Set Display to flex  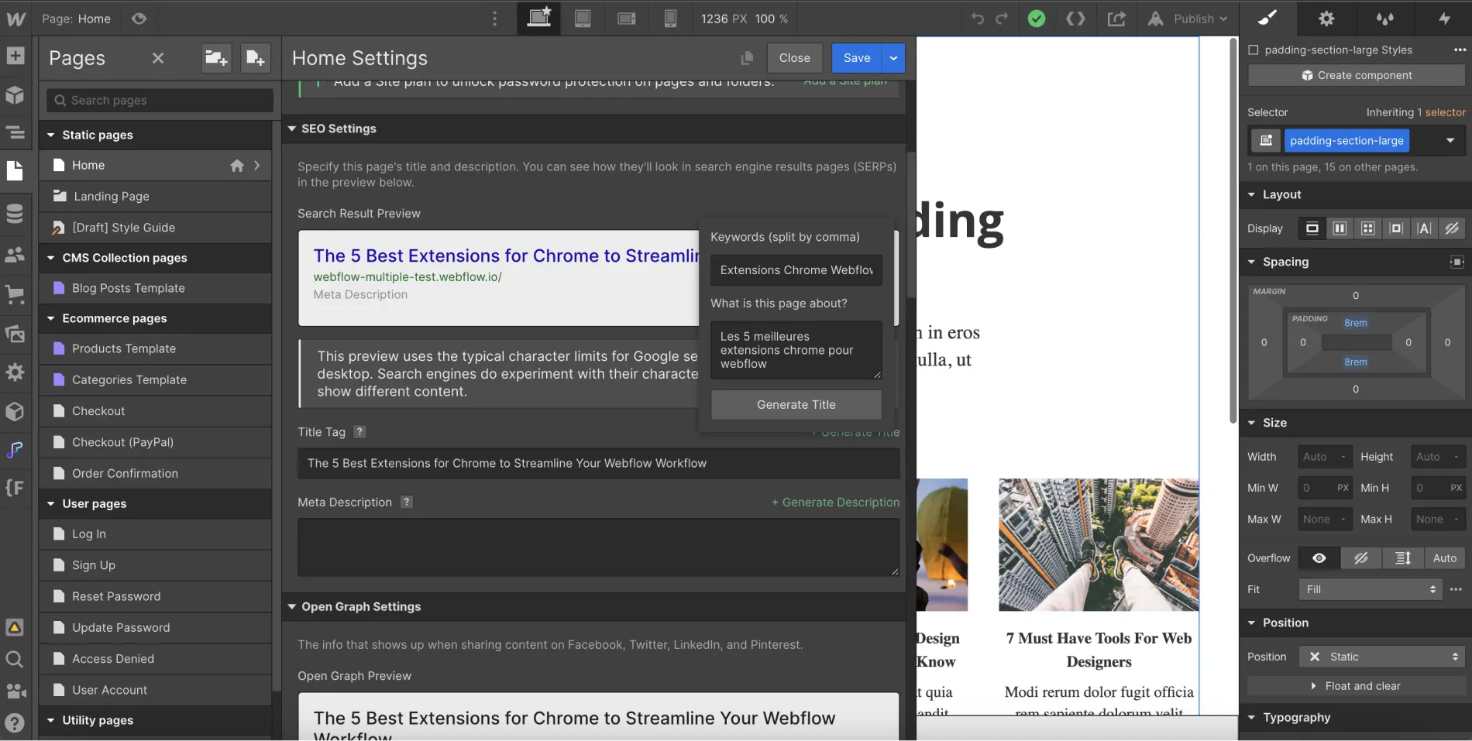[x=1340, y=228]
